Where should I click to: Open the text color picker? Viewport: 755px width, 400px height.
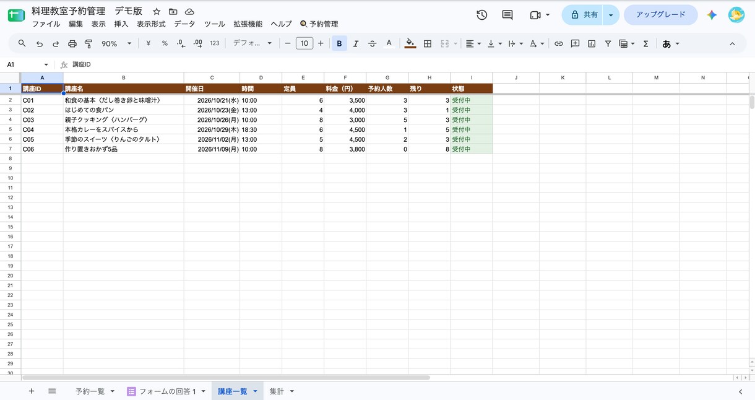[x=389, y=43]
